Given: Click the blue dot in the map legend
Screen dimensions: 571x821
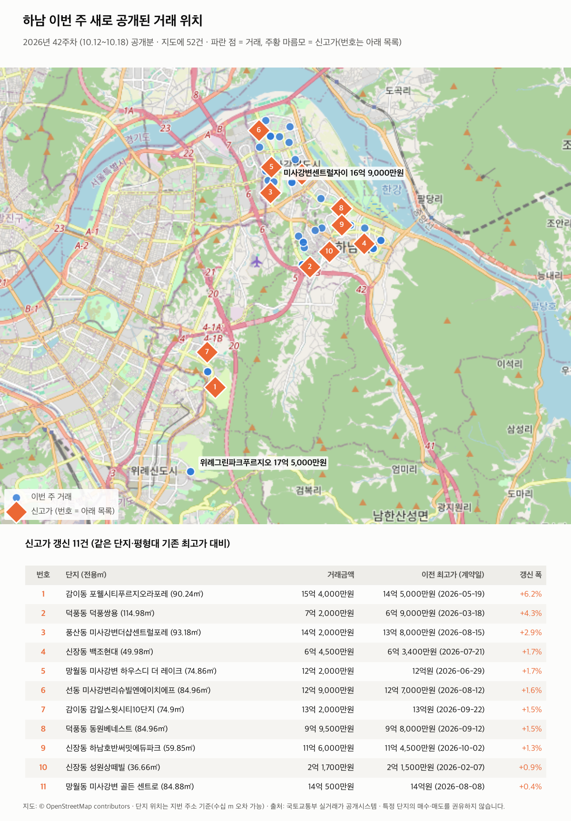Looking at the screenshot, I should click(17, 497).
